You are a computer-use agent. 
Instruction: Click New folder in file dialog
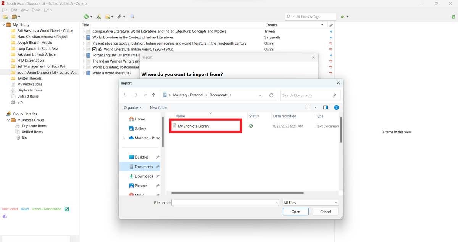pyautogui.click(x=159, y=108)
